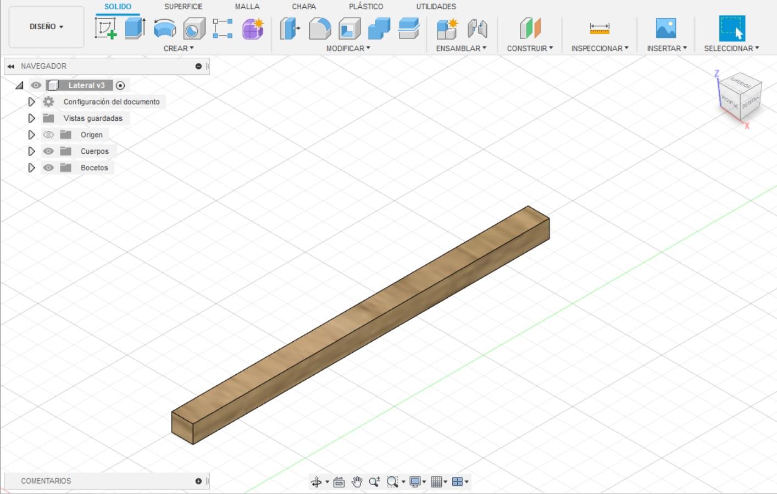777x494 pixels.
Task: Open the INSPECCIONAR dropdown menu
Action: [x=600, y=48]
